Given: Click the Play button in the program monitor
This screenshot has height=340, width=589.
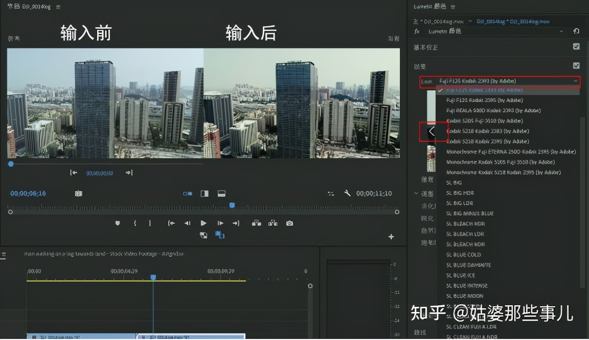Looking at the screenshot, I should (x=203, y=223).
